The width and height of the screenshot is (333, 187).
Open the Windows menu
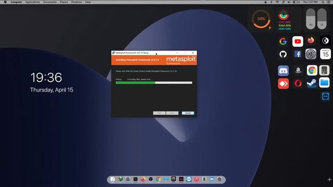(76, 2)
